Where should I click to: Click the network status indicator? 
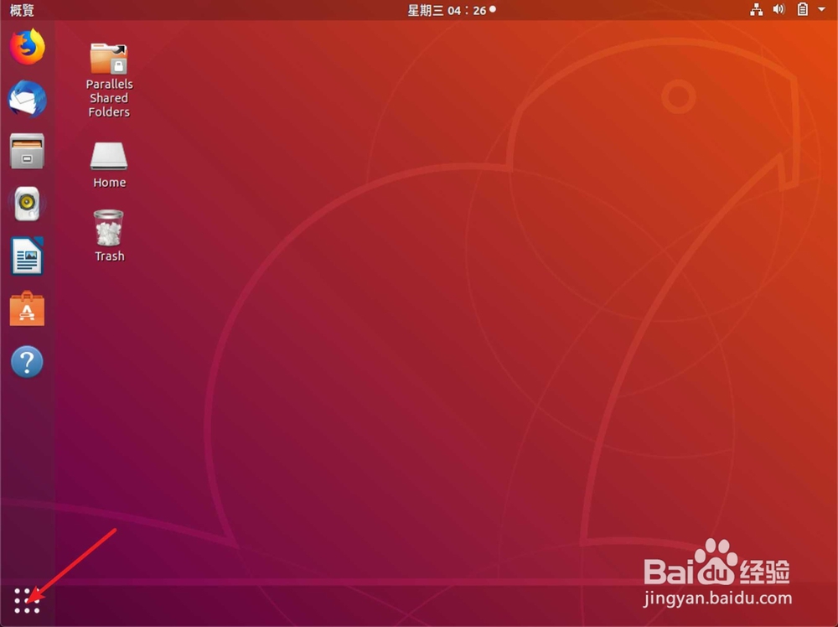755,10
